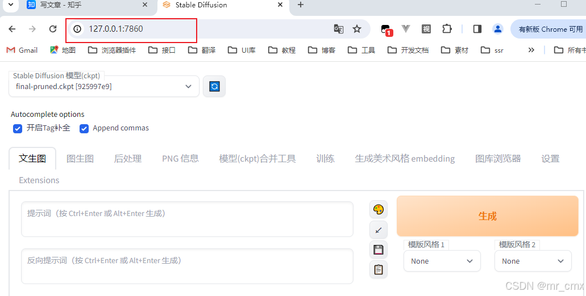
Task: Click the Vue devtools extension icon
Action: click(406, 29)
